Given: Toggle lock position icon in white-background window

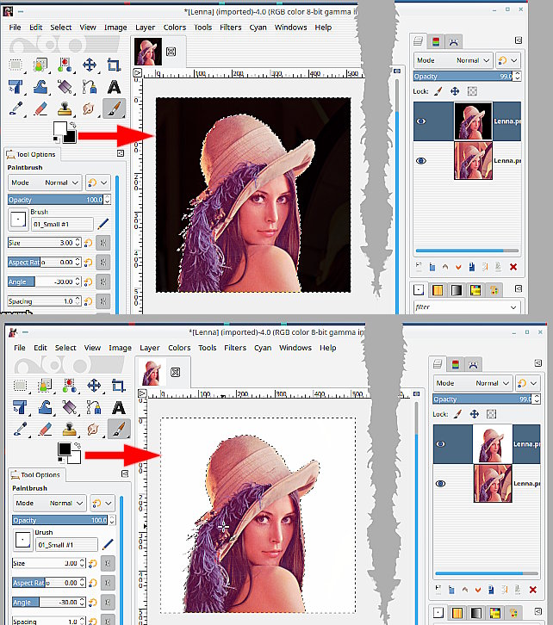Looking at the screenshot, I should point(475,414).
